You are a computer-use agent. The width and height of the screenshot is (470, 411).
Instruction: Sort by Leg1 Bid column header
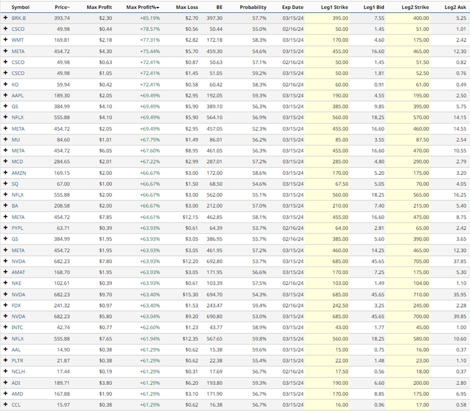coord(374,7)
